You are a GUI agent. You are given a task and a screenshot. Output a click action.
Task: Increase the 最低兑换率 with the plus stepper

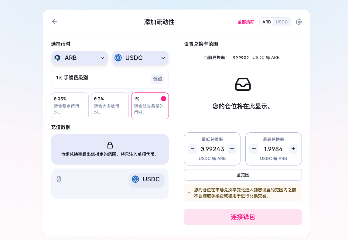232,149
